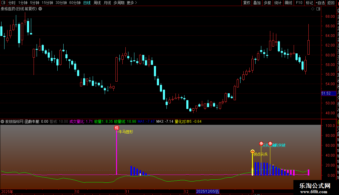This screenshot has width=339, height=195.
Task: Click the 较量1: 8.35 value
Action: coord(103,121)
